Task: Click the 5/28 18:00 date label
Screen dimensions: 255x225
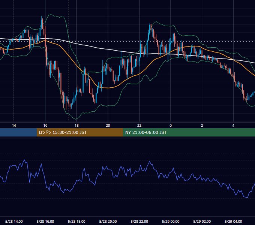Action: [76, 221]
